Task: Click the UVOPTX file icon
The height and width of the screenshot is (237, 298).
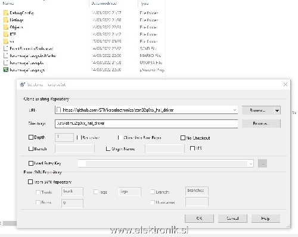Action: (x=6, y=63)
